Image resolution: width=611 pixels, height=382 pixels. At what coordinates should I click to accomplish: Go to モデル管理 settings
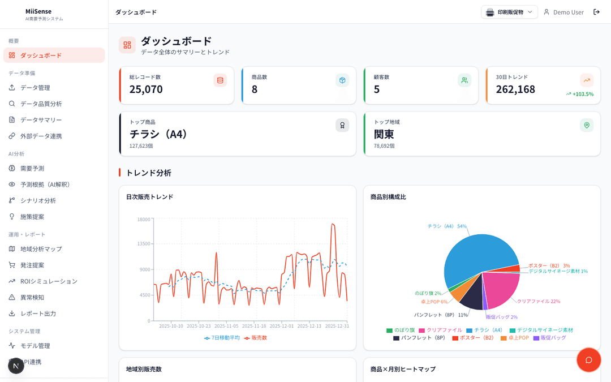[x=54, y=346]
